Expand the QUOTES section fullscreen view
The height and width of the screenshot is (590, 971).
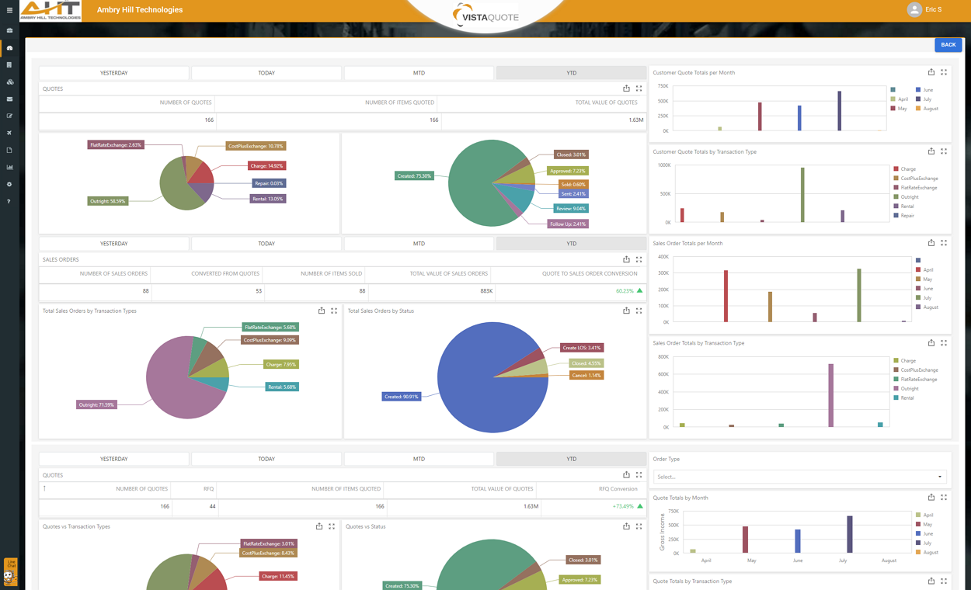click(639, 88)
